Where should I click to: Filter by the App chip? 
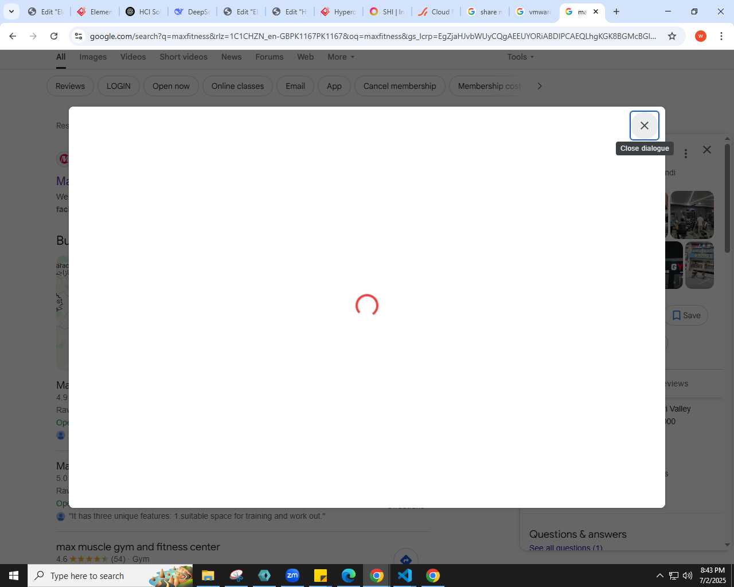pos(334,86)
